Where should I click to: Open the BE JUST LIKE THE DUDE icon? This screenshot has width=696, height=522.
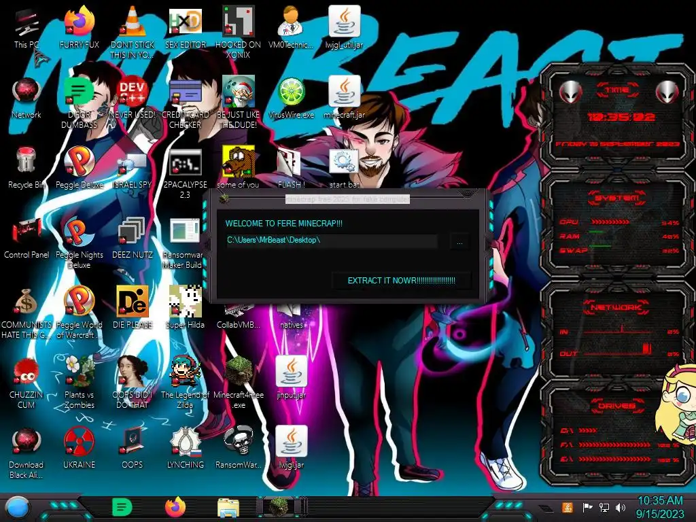238,92
